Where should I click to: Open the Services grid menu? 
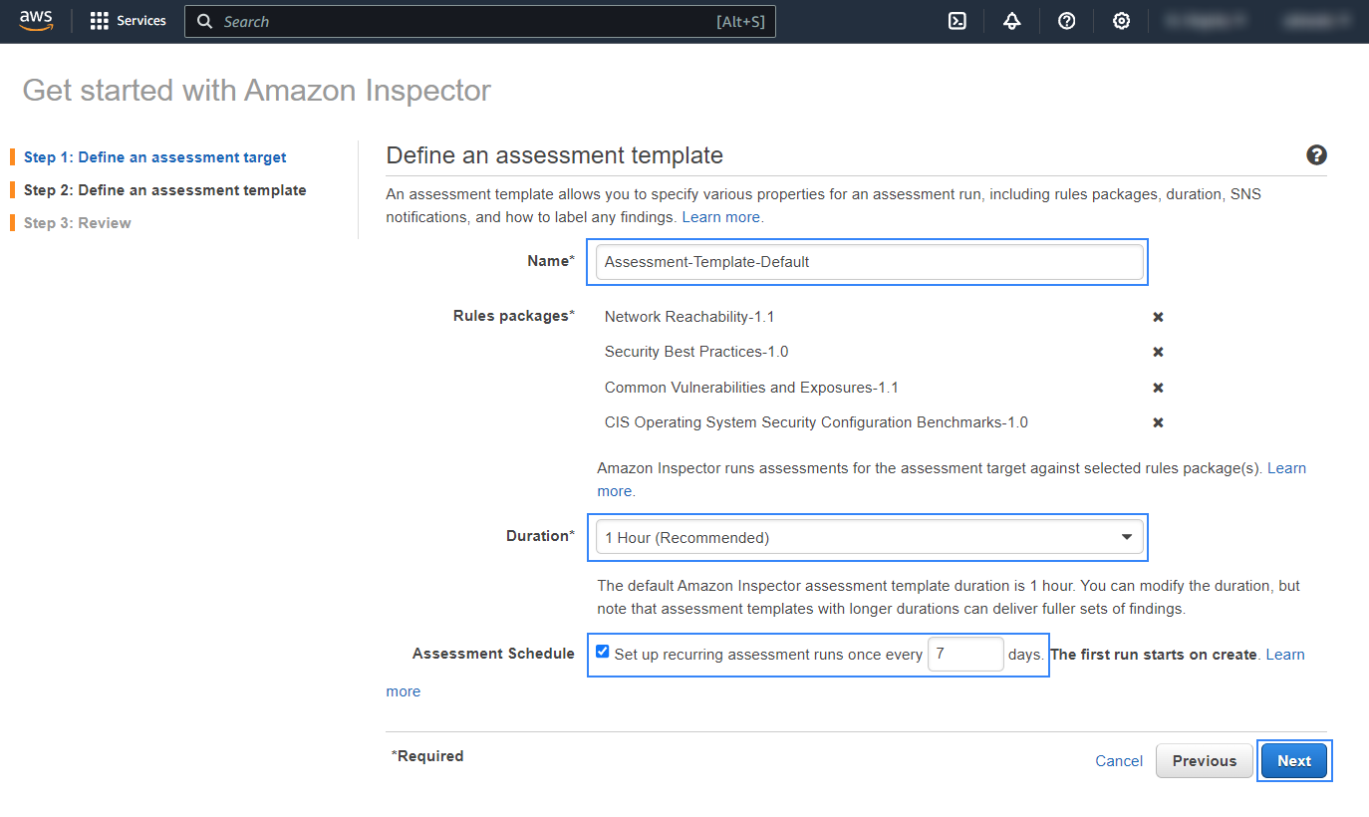(128, 21)
